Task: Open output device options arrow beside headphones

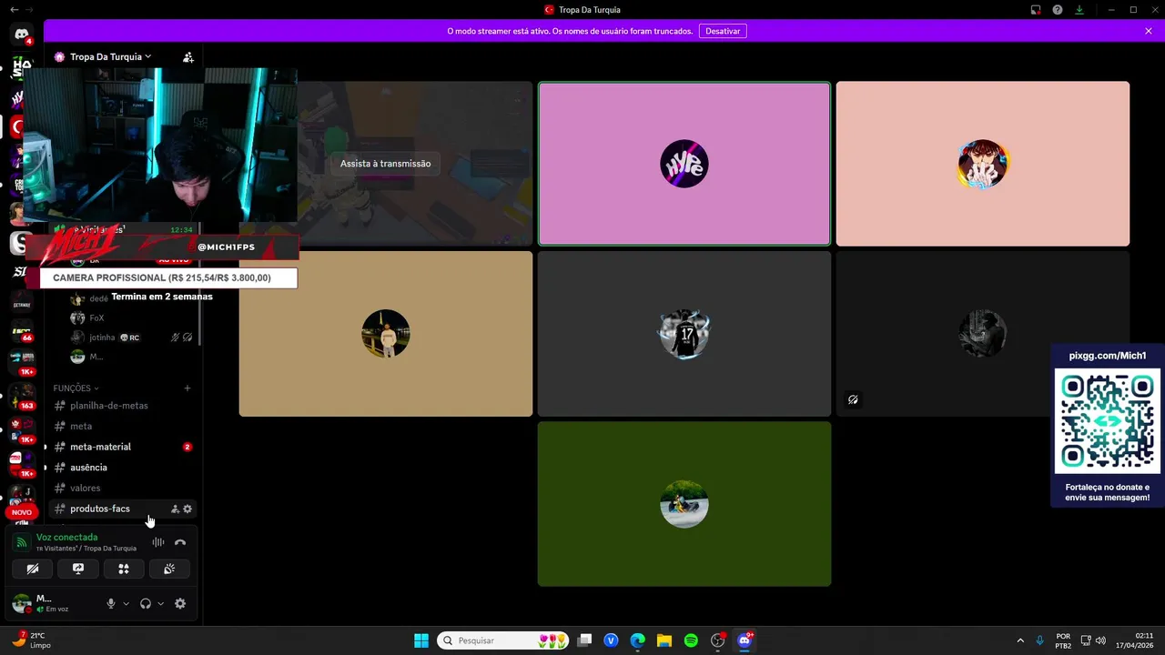Action: (161, 603)
